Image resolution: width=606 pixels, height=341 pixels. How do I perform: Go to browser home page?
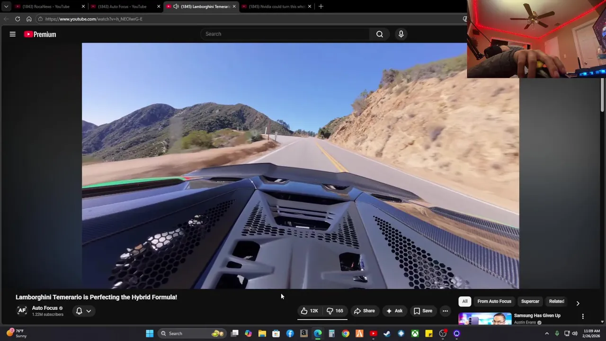click(29, 19)
